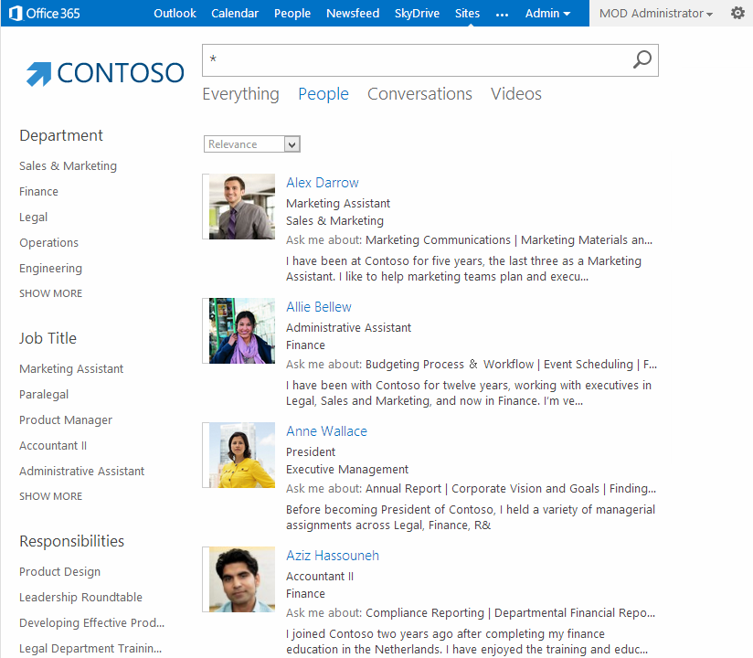The width and height of the screenshot is (753, 658).
Task: Filter by Developing Effective Prod... responsibility
Action: pos(91,623)
